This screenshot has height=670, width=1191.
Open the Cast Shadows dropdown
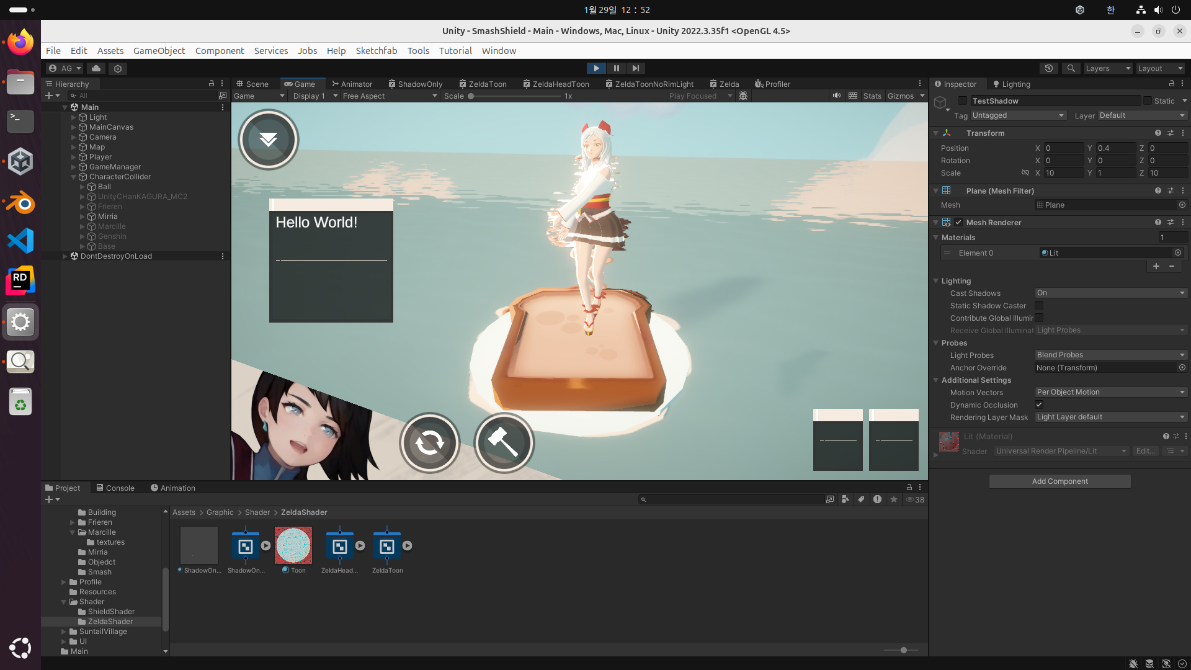tap(1111, 293)
